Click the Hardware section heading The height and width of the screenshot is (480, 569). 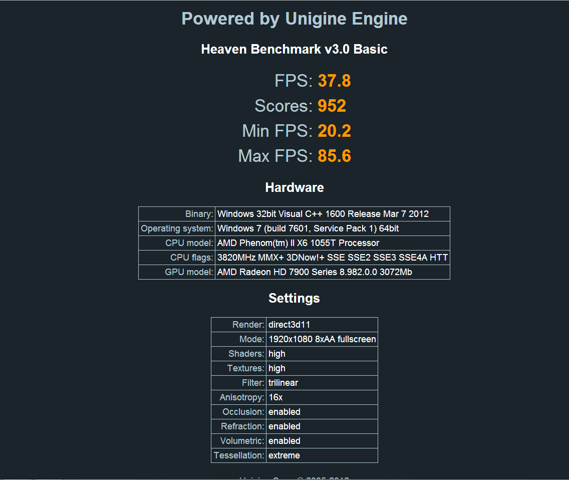pyautogui.click(x=295, y=187)
